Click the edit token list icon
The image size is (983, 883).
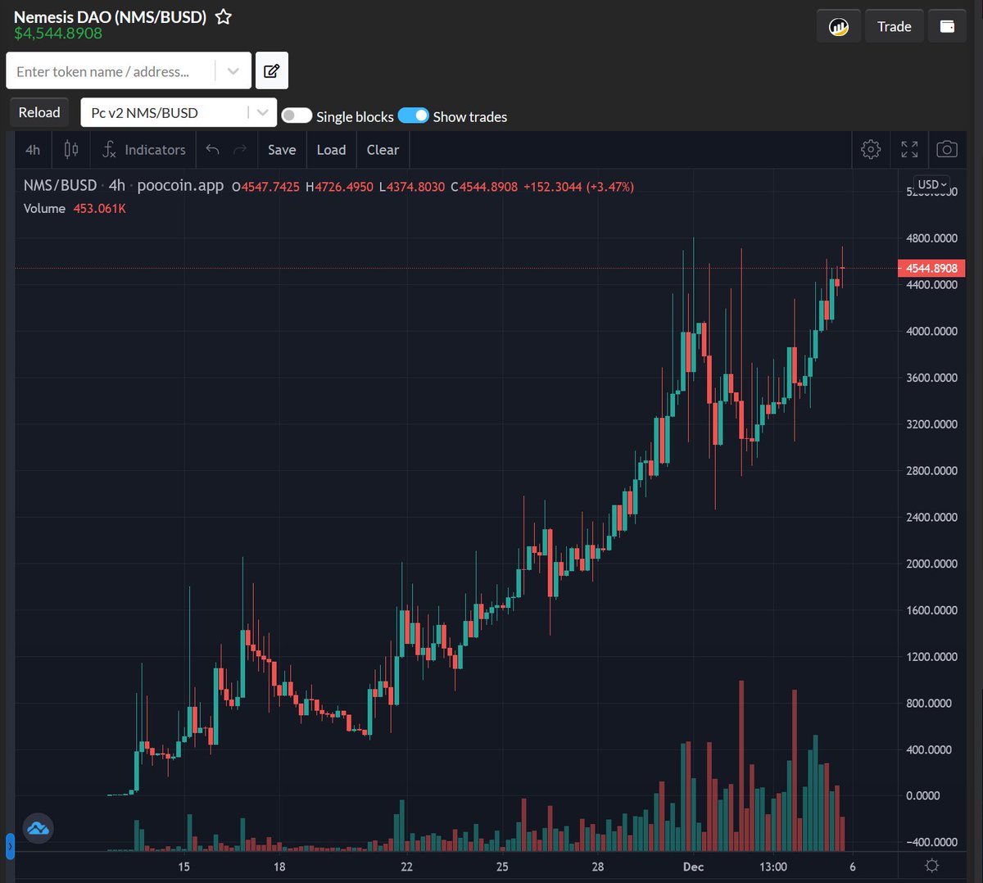point(272,71)
